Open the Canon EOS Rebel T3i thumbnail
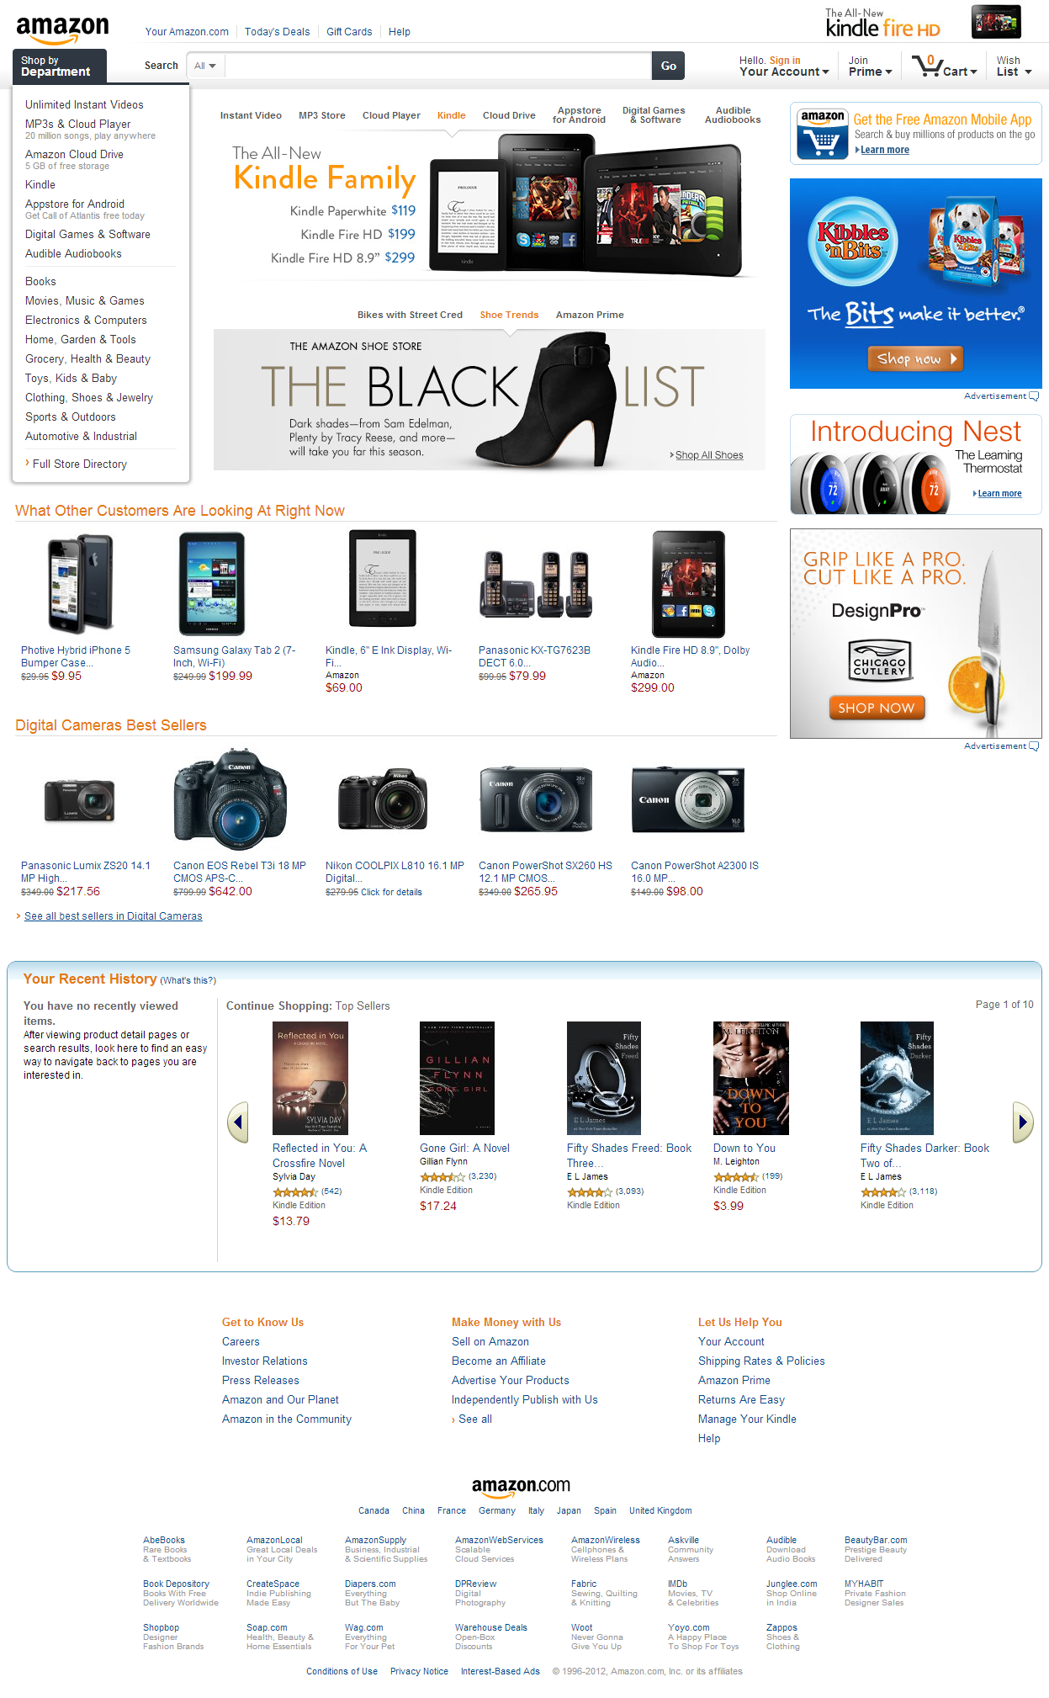Image resolution: width=1049 pixels, height=1698 pixels. [230, 799]
